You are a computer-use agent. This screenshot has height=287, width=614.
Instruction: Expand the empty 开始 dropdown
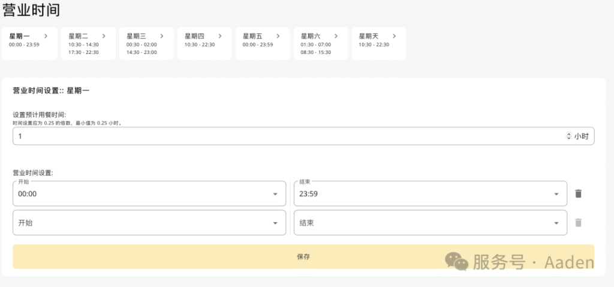[275, 223]
